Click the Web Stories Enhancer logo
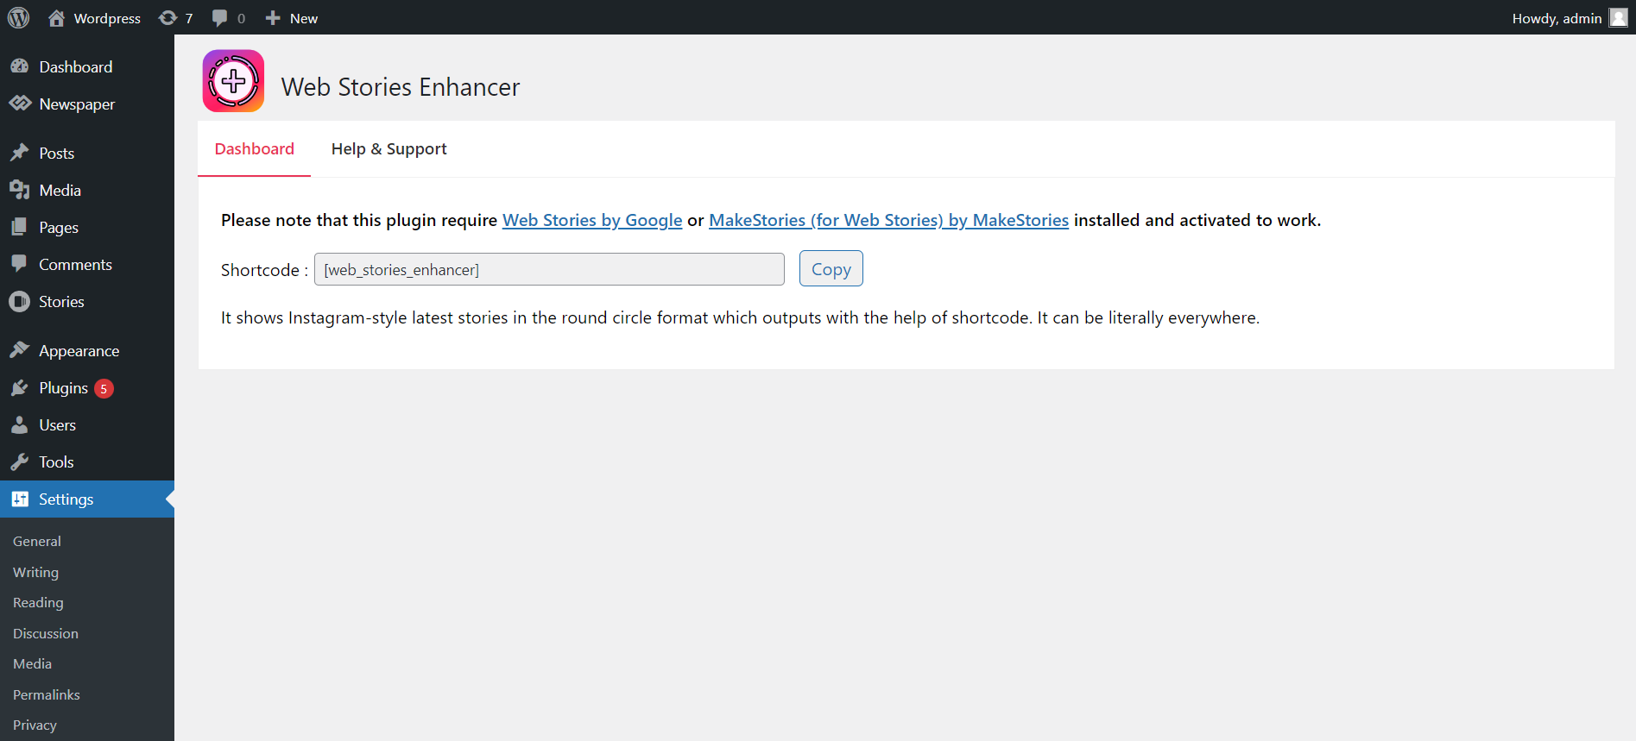The image size is (1636, 741). click(x=233, y=81)
